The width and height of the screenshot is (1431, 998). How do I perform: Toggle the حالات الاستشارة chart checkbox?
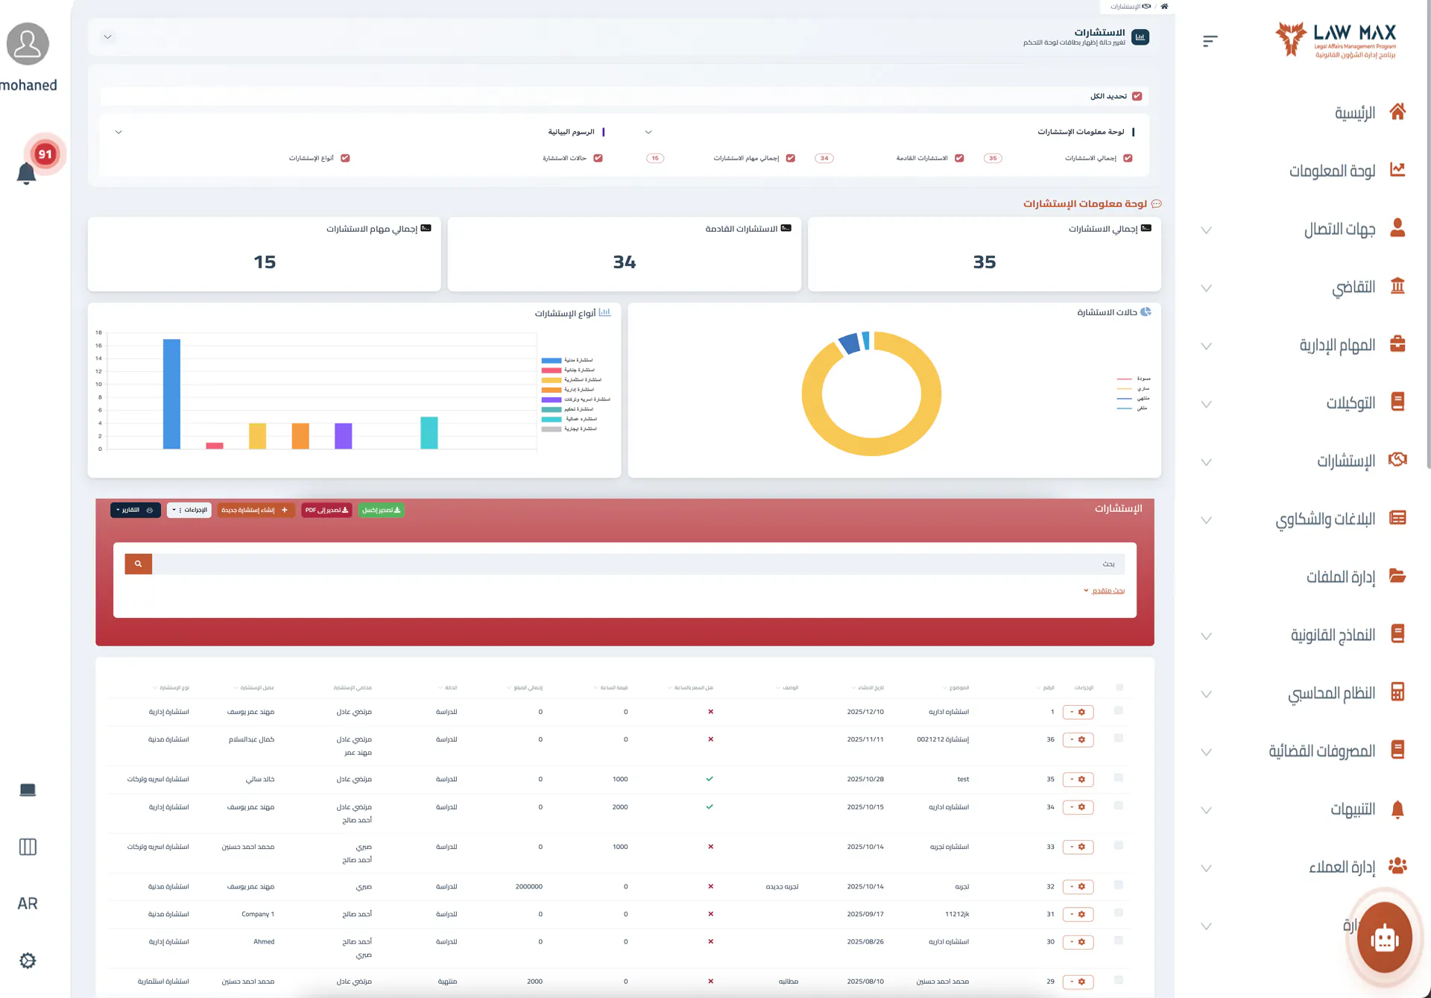point(598,158)
